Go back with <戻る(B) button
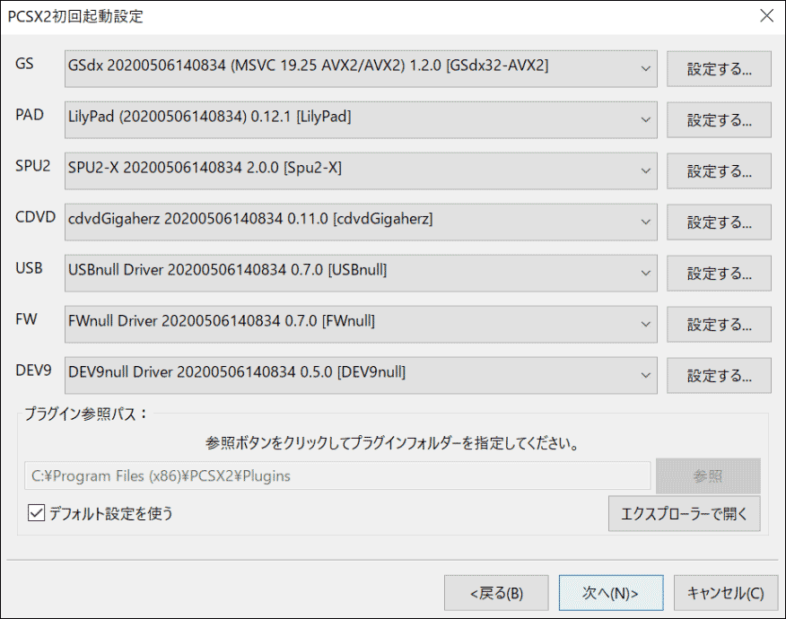 (x=496, y=594)
